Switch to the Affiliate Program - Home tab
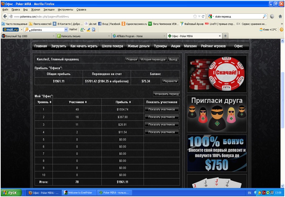Image resolution: width=285 pixels, height=197 pixels. [x=138, y=36]
